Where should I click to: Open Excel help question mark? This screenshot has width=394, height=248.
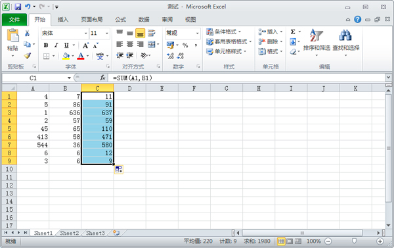[x=357, y=19]
